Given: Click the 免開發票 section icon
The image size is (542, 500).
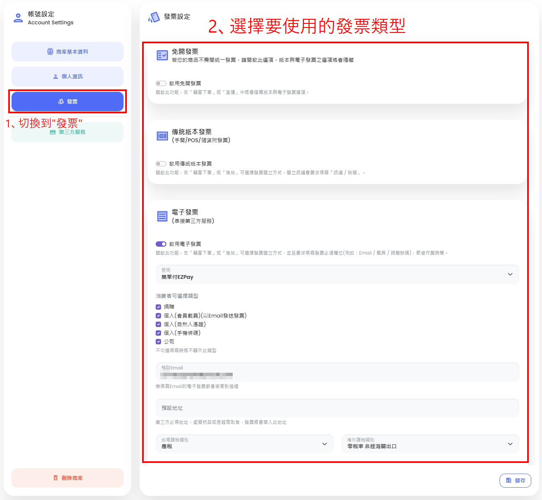Looking at the screenshot, I should pos(162,55).
